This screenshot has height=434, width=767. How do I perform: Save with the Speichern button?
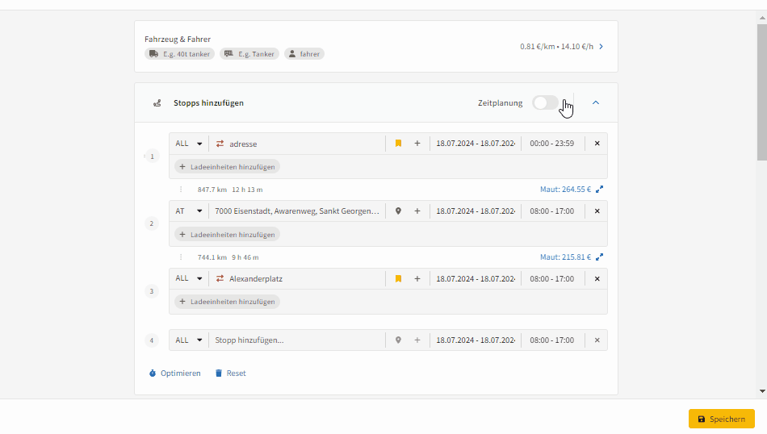(x=721, y=419)
